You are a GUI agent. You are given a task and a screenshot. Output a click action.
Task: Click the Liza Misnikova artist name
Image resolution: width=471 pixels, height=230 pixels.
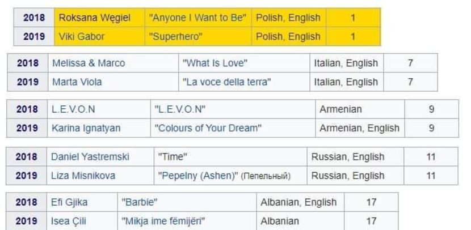[x=83, y=176]
